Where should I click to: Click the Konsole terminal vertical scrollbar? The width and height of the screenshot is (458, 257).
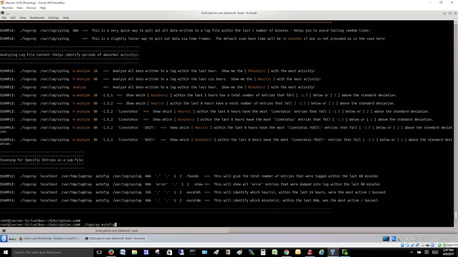tap(456, 124)
